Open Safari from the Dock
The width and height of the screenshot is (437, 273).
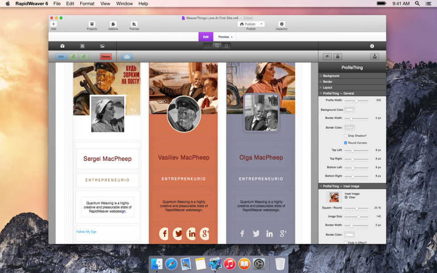[171, 264]
